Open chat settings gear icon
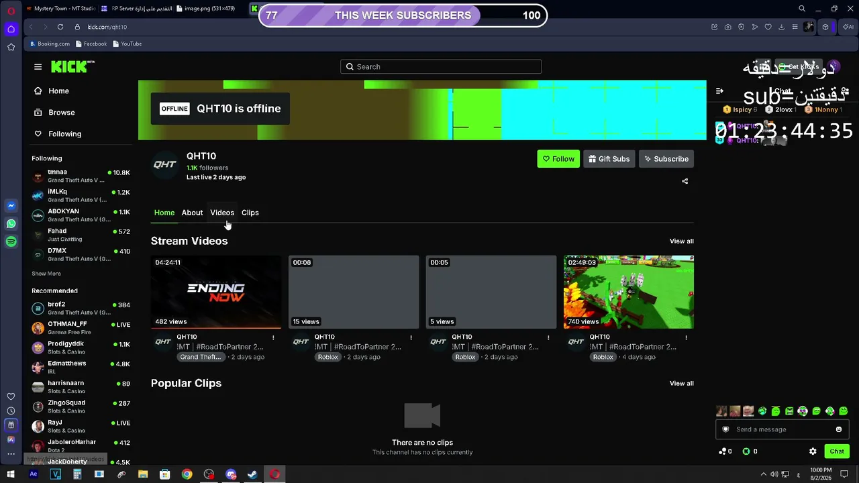859x483 pixels. [813, 451]
